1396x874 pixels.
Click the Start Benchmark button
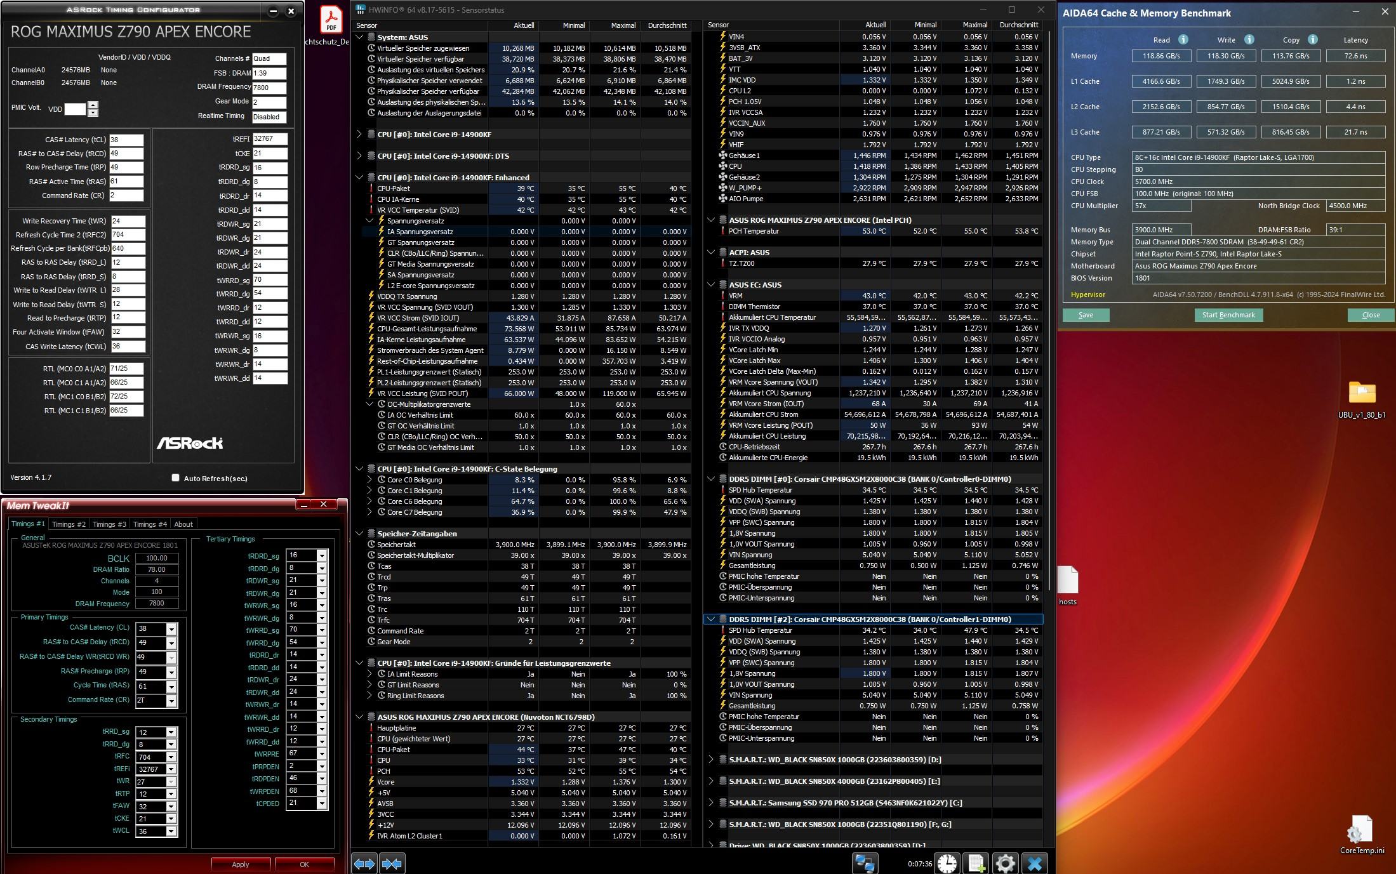tap(1228, 315)
